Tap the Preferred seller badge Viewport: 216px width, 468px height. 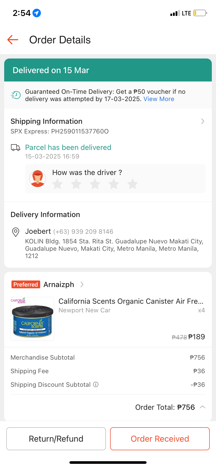[26, 284]
